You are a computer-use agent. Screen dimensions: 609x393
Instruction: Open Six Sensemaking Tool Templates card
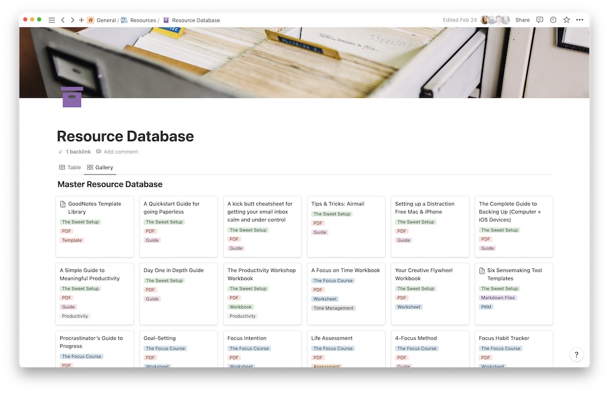514,294
